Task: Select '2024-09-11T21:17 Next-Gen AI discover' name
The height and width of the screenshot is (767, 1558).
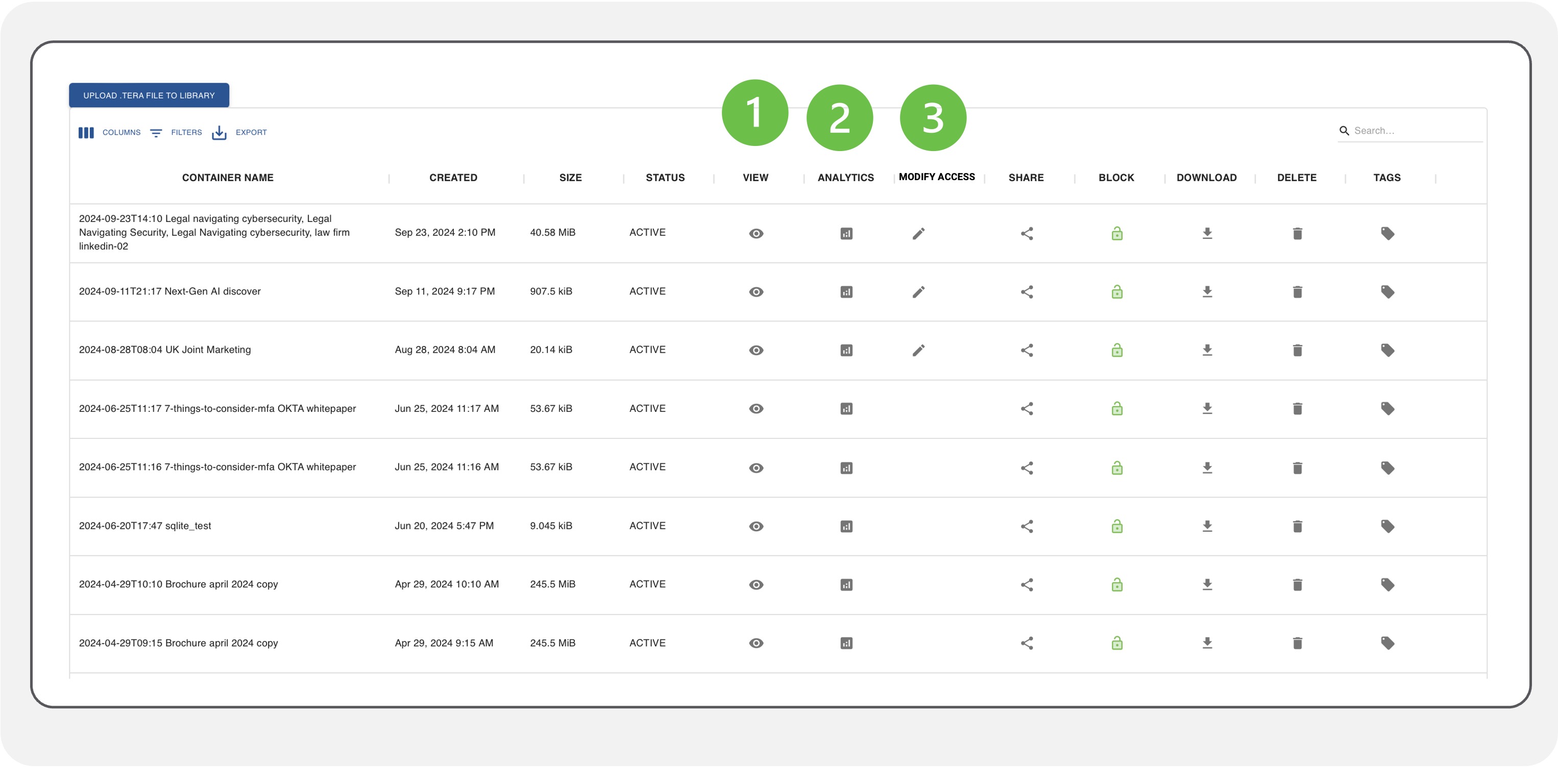Action: pos(170,291)
